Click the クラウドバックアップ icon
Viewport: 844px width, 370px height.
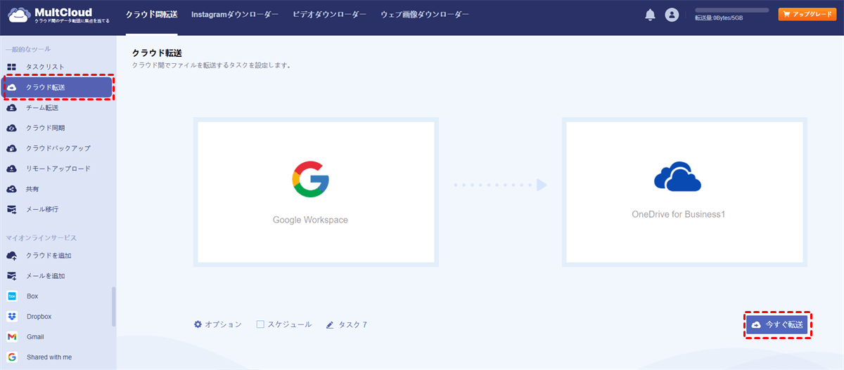coord(12,148)
